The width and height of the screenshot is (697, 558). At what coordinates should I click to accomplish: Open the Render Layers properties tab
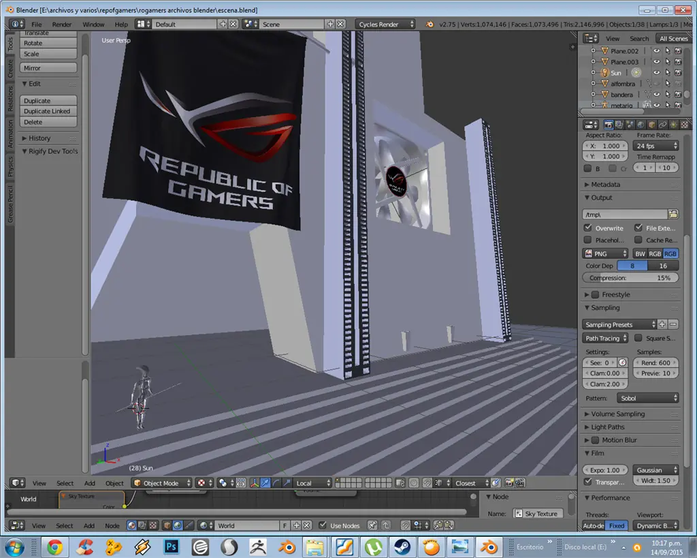[619, 125]
